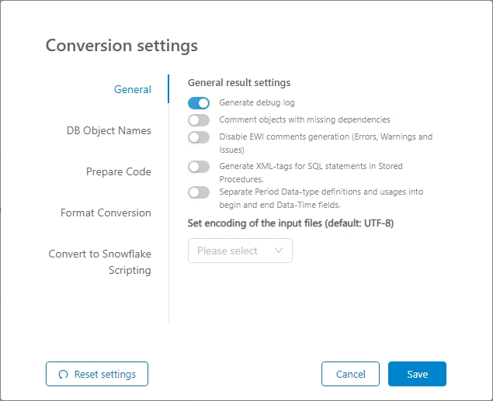Click the Cancel button

[350, 374]
